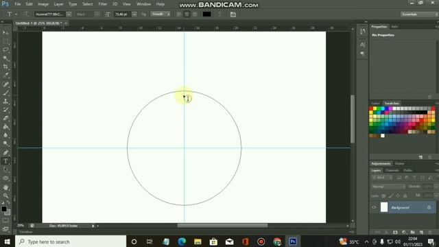Open the layer blend mode Normal dropdown

(389, 186)
